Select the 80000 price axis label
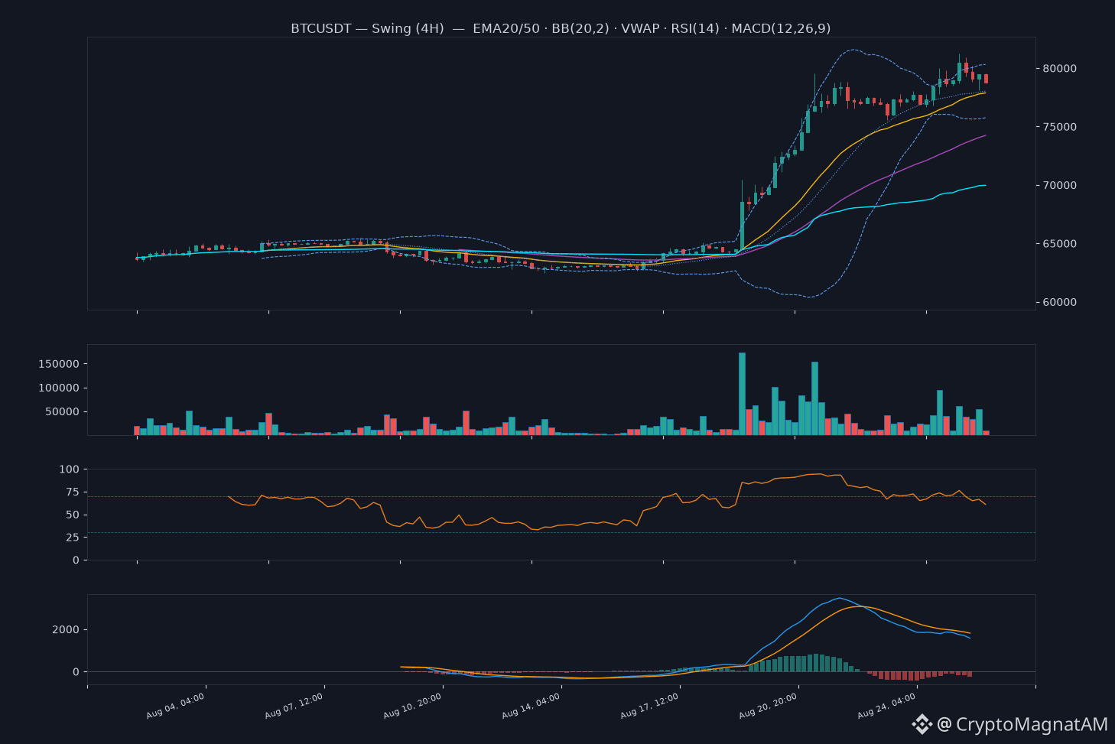 coord(1060,69)
